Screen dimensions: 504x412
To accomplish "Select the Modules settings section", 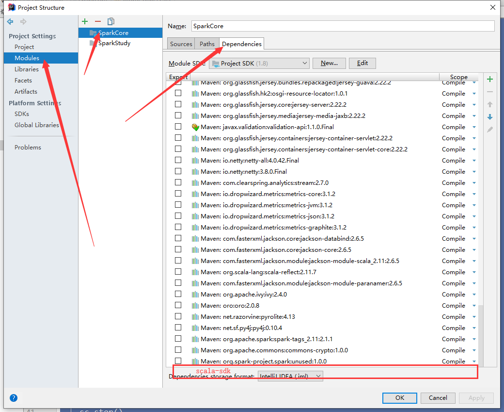I will (41, 58).
